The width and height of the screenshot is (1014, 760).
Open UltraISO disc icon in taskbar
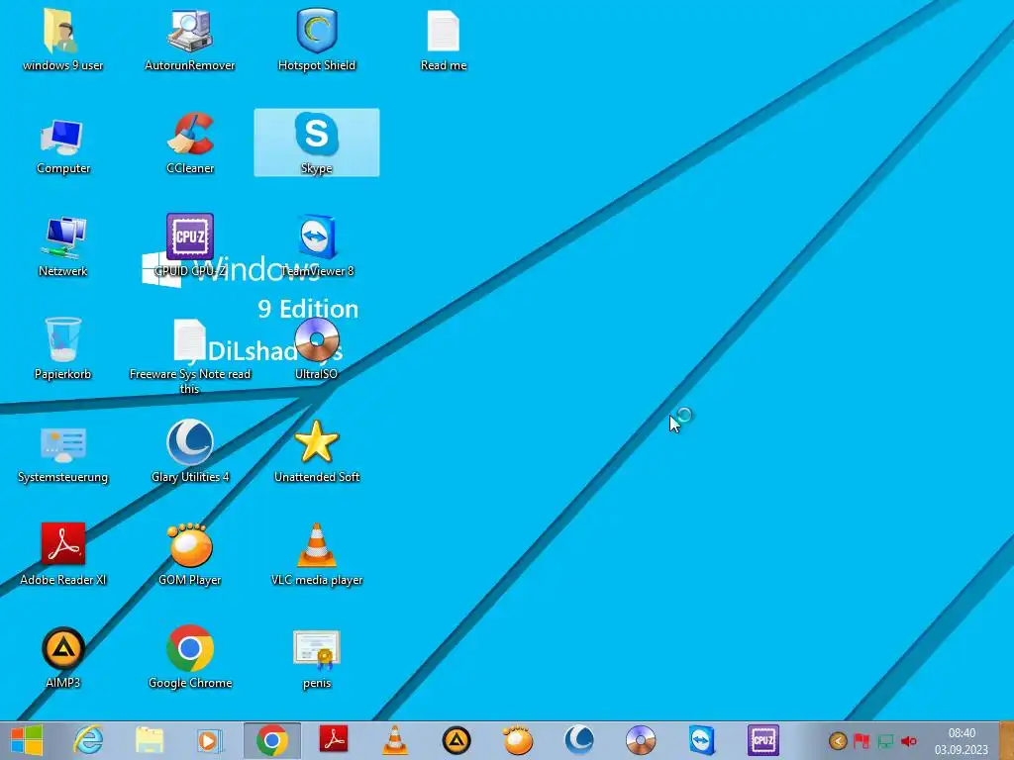(x=641, y=740)
